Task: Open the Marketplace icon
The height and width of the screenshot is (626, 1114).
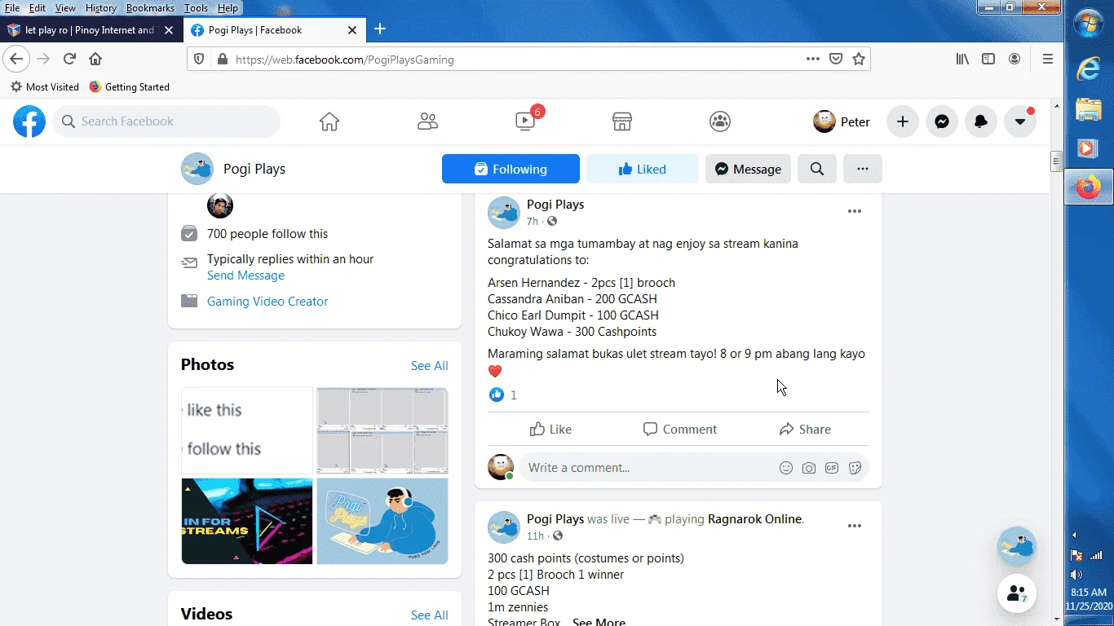Action: (x=622, y=121)
